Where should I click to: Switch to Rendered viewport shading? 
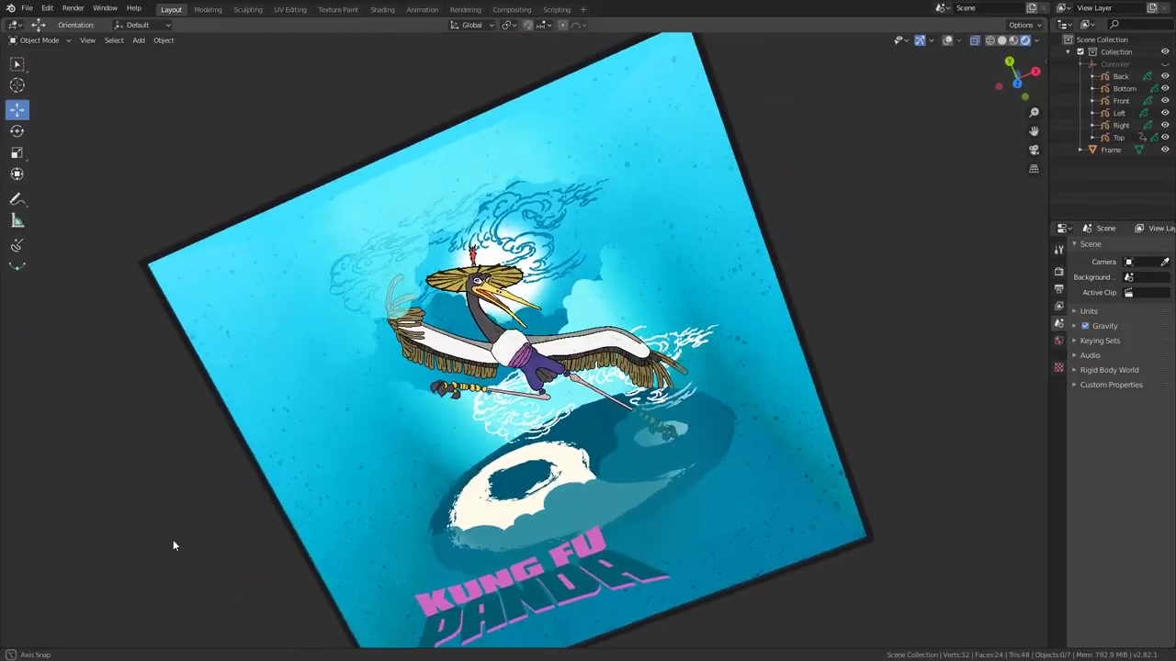point(1025,40)
